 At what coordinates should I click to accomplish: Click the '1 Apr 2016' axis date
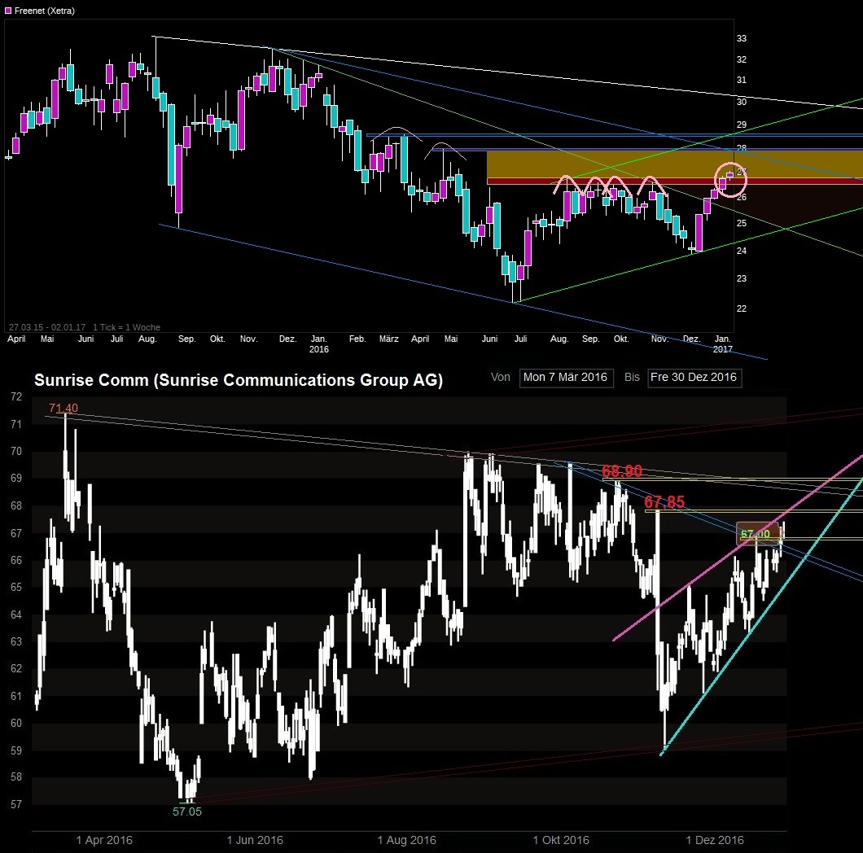(x=104, y=840)
